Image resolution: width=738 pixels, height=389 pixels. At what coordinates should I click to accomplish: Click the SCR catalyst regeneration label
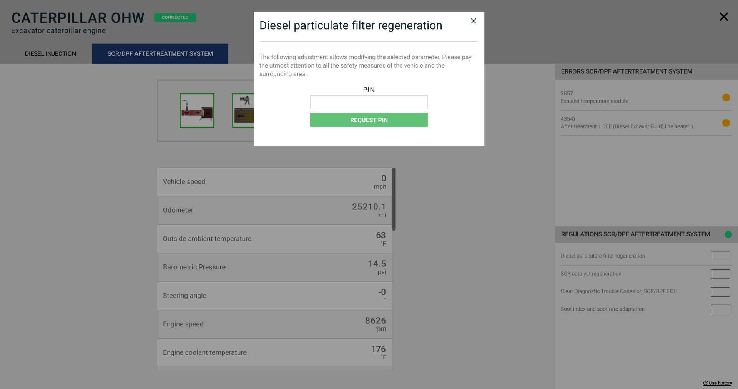(591, 274)
